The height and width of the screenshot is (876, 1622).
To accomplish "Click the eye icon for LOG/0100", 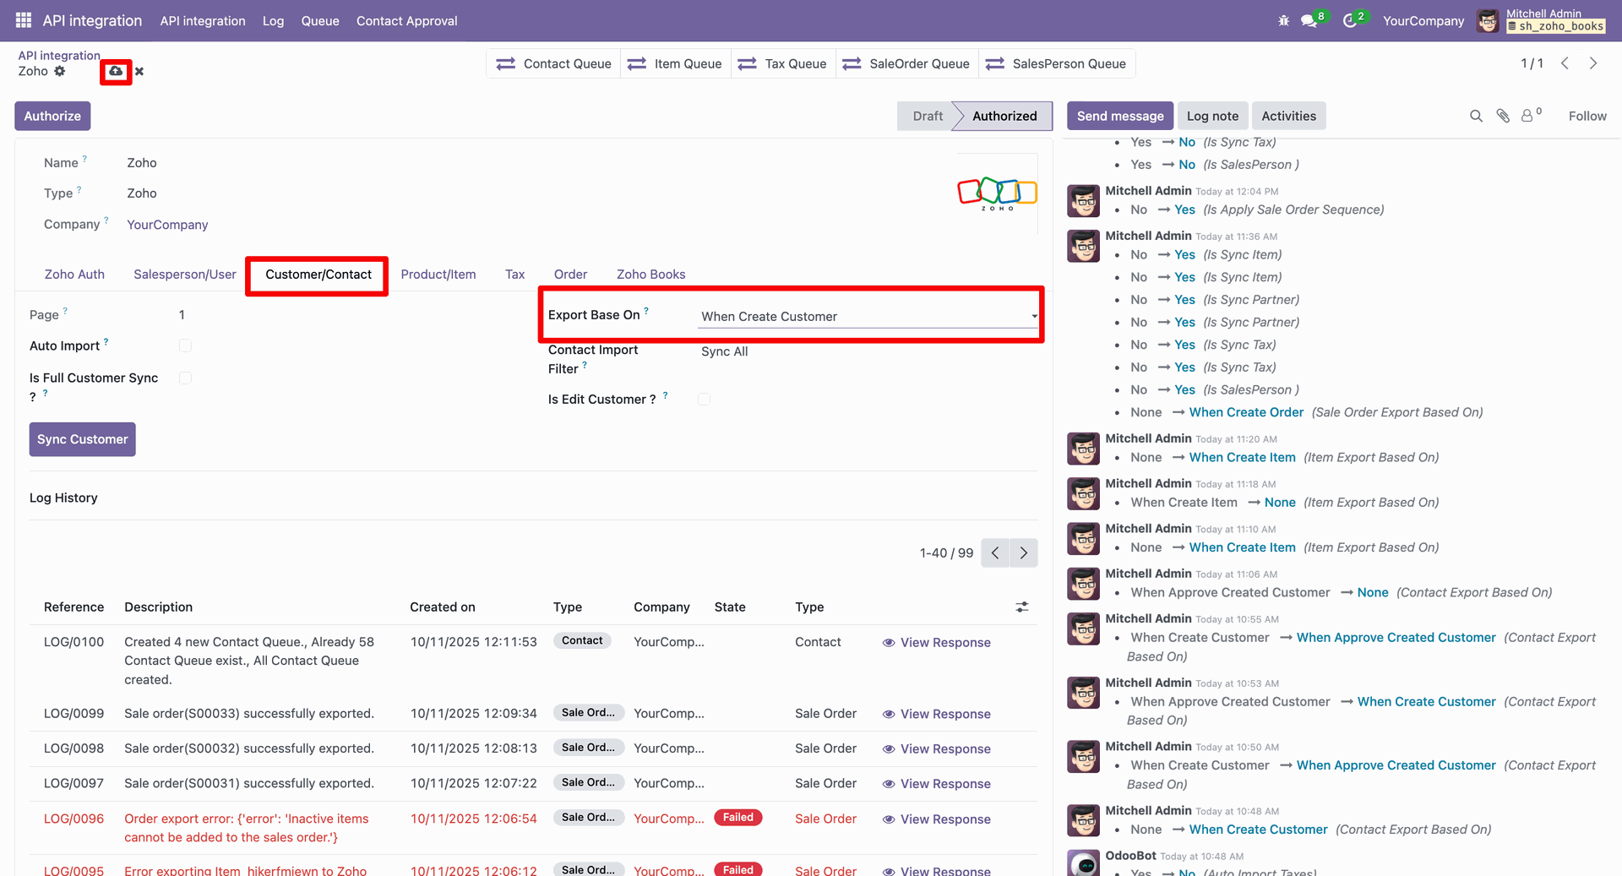I will click(889, 643).
